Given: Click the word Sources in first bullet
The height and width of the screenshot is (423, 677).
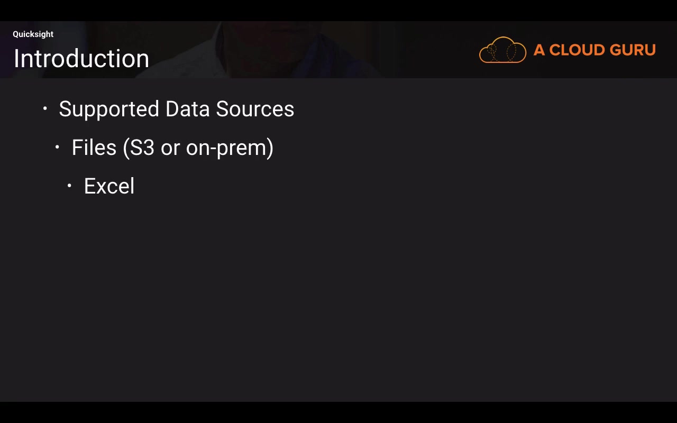Looking at the screenshot, I should (x=255, y=109).
